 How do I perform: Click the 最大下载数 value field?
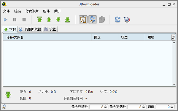135,107
